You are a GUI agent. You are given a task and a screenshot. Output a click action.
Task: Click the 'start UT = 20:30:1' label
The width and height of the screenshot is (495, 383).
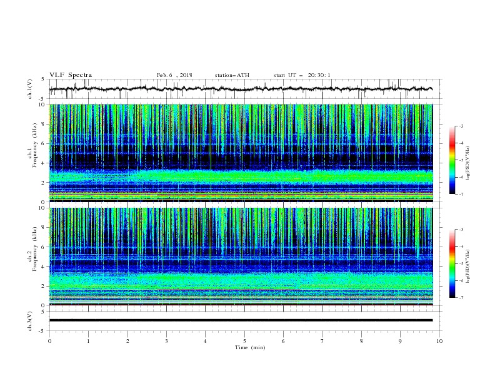tap(302, 75)
